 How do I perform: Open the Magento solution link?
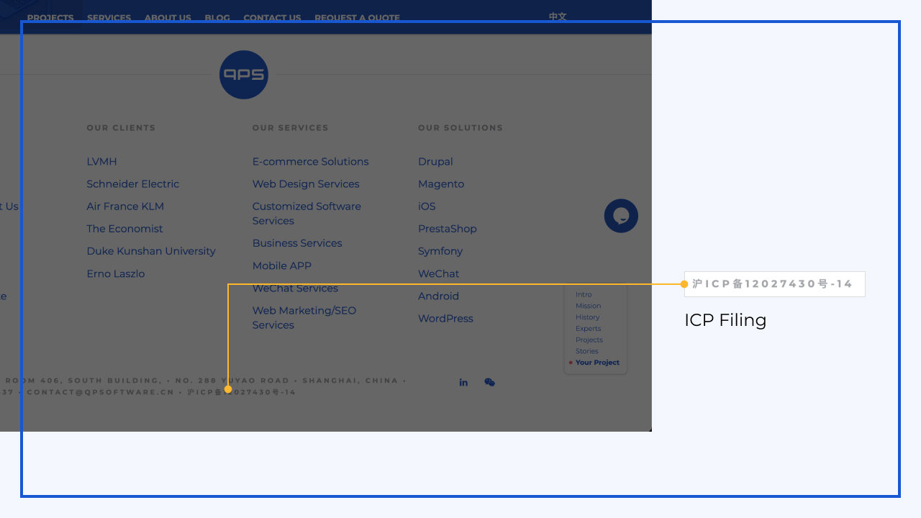(441, 184)
